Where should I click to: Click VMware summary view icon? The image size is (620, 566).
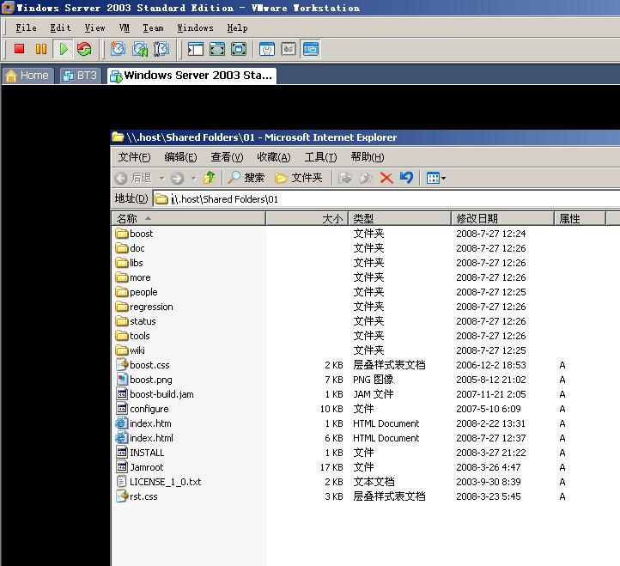267,49
